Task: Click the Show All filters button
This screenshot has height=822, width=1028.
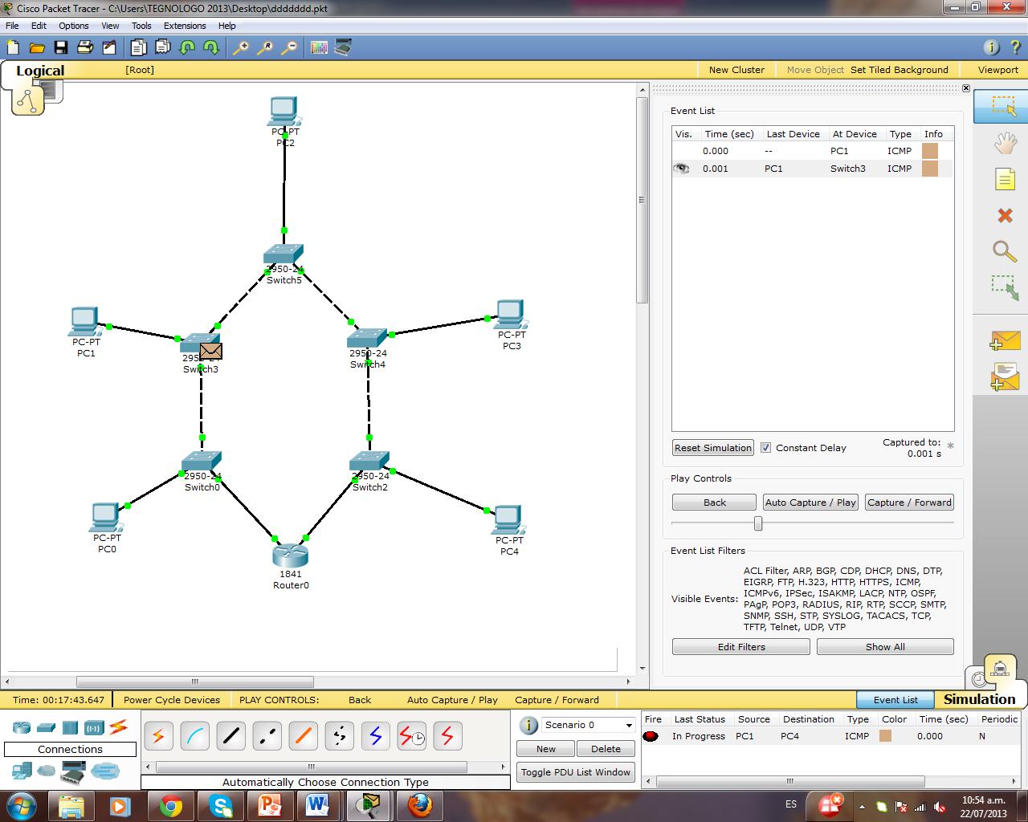Action: pyautogui.click(x=884, y=646)
